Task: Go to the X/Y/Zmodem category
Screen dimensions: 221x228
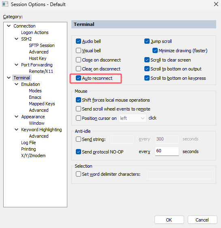Action: (x=33, y=156)
